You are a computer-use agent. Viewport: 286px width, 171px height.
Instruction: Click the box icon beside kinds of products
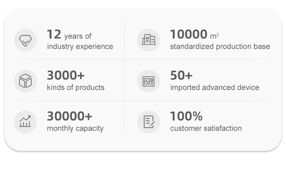[26, 81]
